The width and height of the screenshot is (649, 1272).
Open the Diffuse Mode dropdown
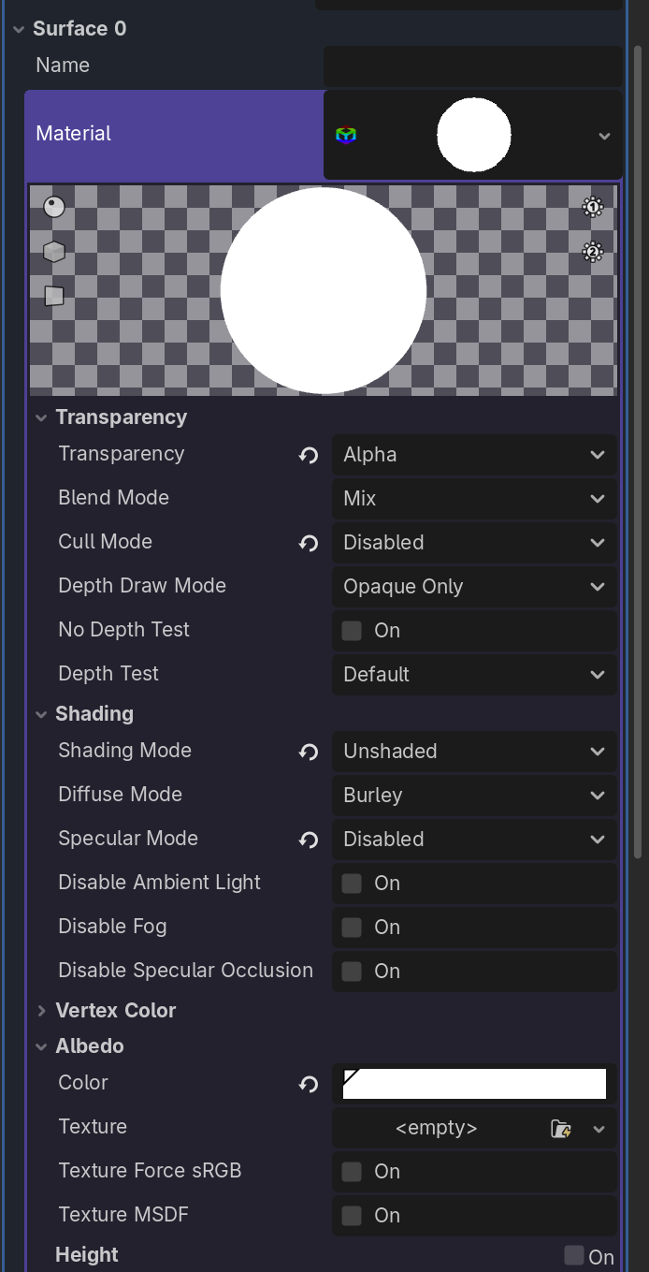coord(474,796)
